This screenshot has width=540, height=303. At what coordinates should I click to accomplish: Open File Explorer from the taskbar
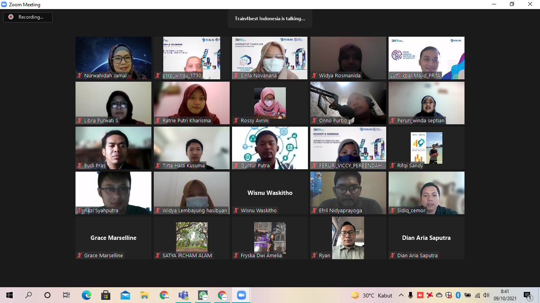[x=145, y=295]
